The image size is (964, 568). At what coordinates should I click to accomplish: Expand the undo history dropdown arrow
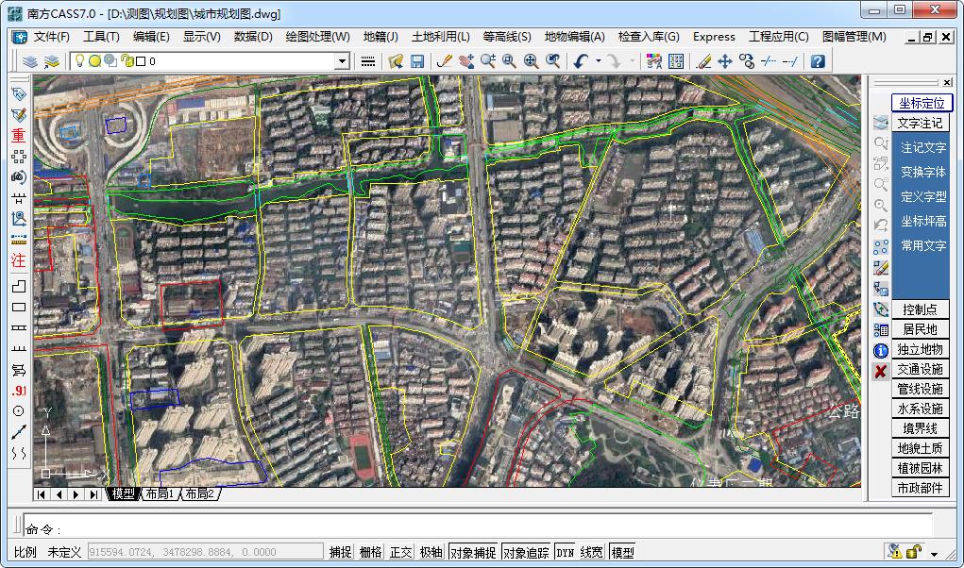598,61
